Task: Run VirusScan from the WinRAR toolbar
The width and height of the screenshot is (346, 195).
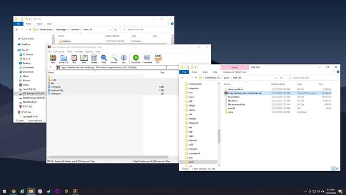Action: (136, 59)
